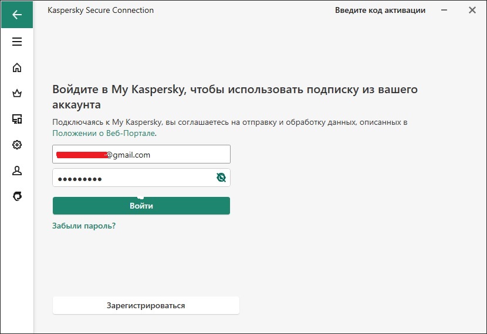This screenshot has height=334, width=487.
Task: Open the Положении о Веб-Портале link
Action: coord(104,134)
